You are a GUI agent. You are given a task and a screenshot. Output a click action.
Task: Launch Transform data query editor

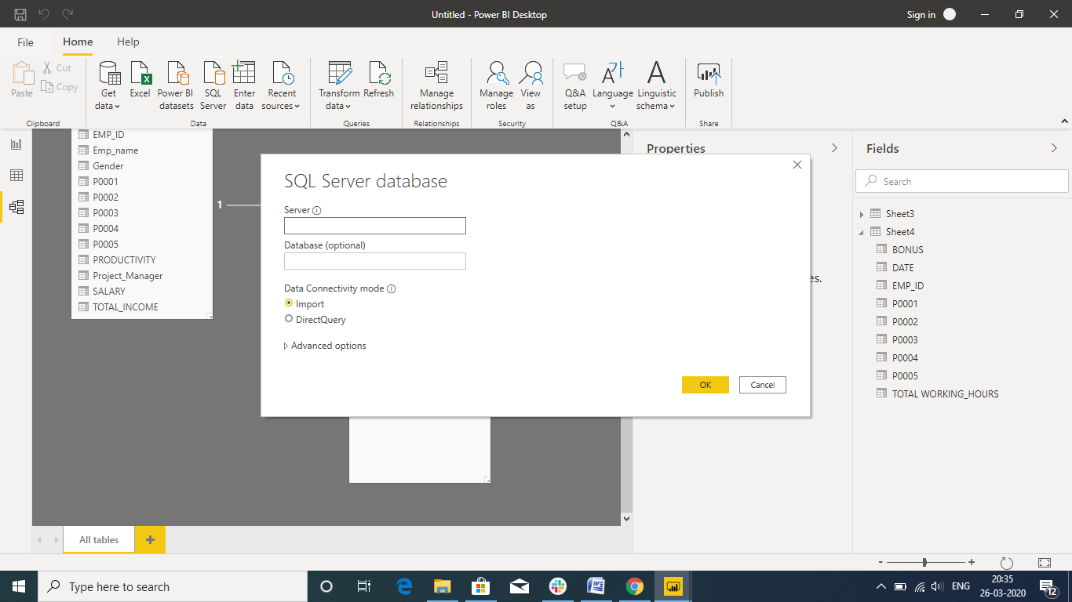coord(339,86)
